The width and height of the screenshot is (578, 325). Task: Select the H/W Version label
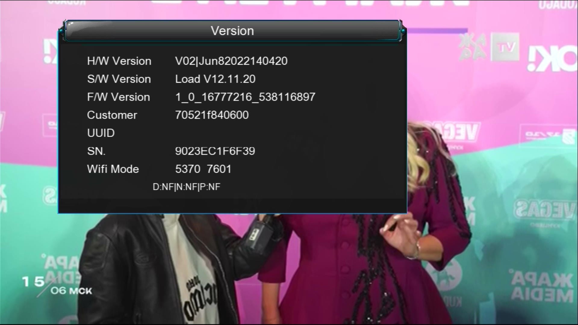(x=119, y=61)
